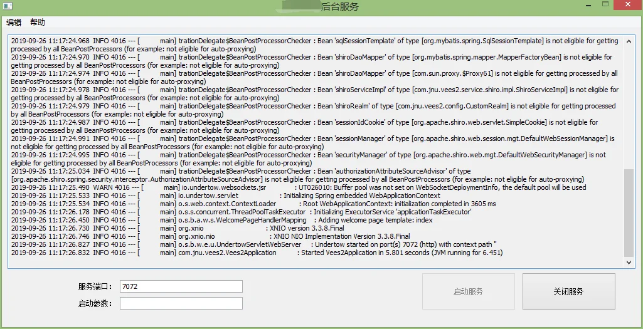Click the 关闭服务 button

click(x=568, y=291)
